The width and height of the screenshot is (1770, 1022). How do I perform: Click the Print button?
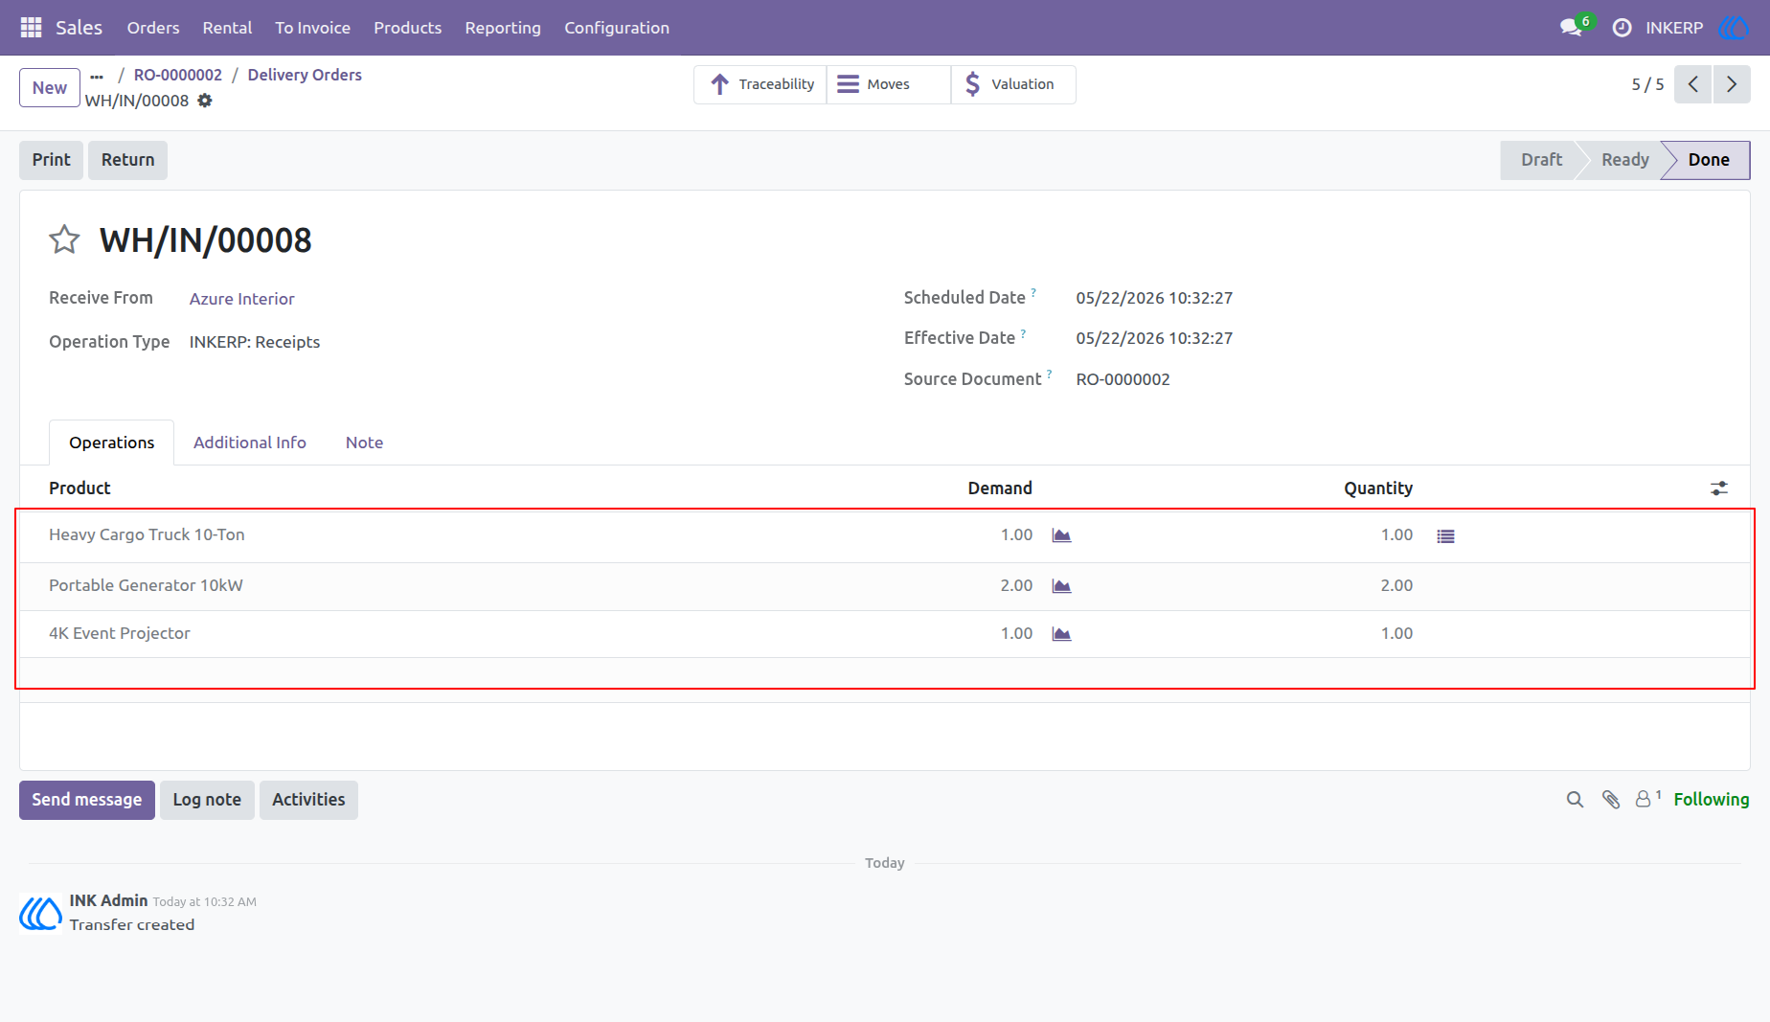pyautogui.click(x=51, y=160)
